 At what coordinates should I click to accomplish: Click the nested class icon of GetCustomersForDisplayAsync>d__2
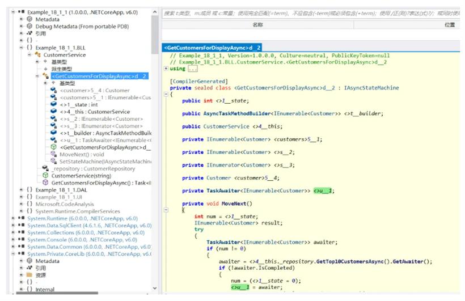(46, 76)
